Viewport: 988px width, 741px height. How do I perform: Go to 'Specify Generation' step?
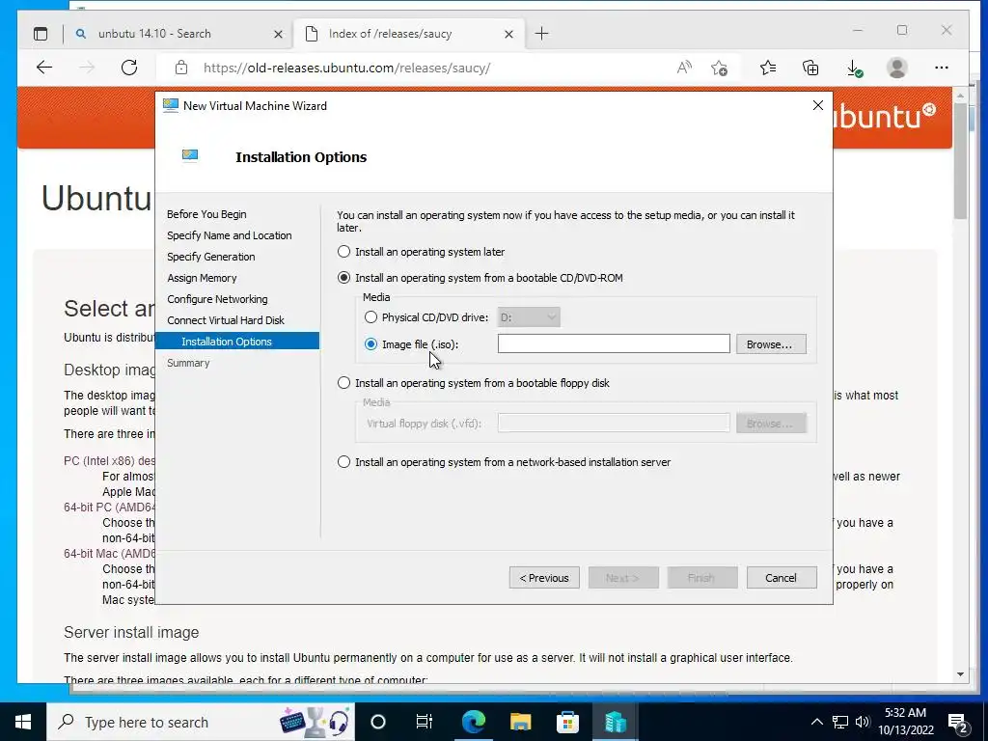coord(211,257)
